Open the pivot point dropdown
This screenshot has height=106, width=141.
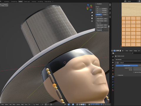pyautogui.click(x=43, y=105)
